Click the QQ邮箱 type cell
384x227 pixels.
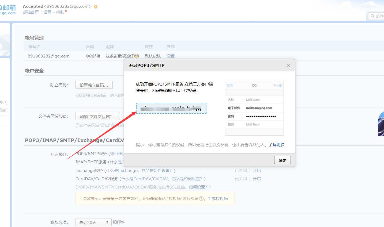(93, 56)
